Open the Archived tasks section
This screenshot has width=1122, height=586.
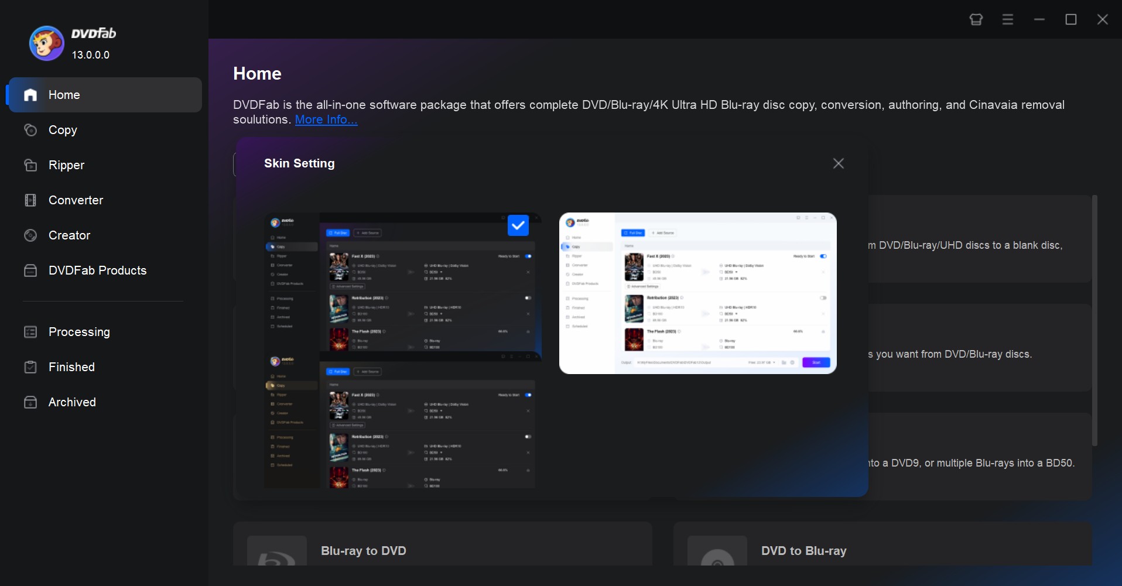click(72, 402)
